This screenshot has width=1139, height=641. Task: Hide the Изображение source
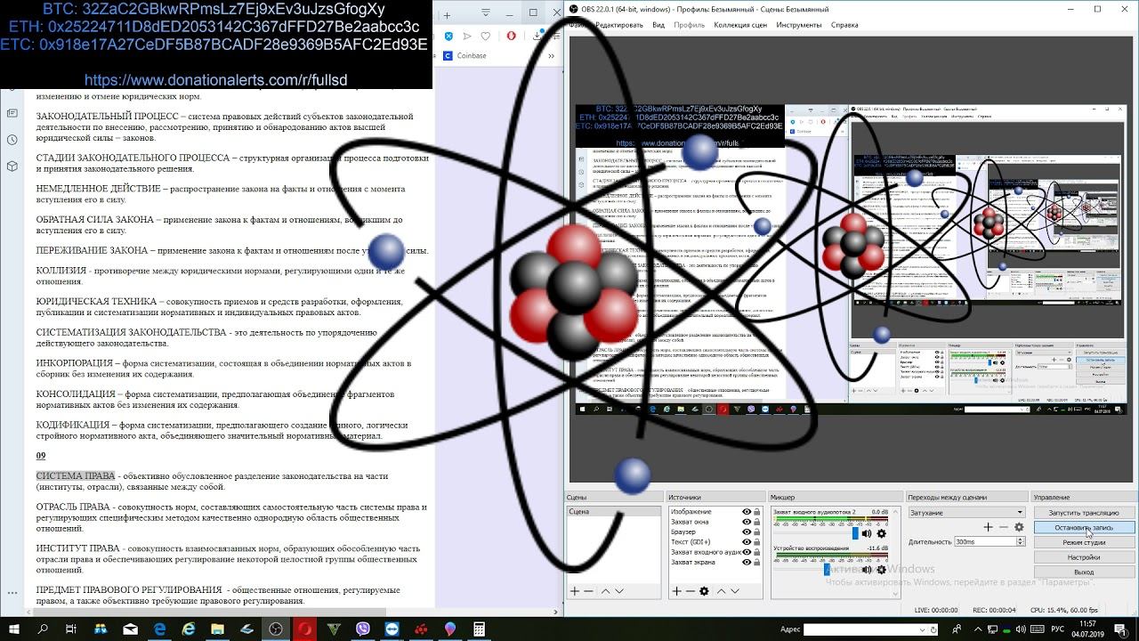pyautogui.click(x=747, y=512)
